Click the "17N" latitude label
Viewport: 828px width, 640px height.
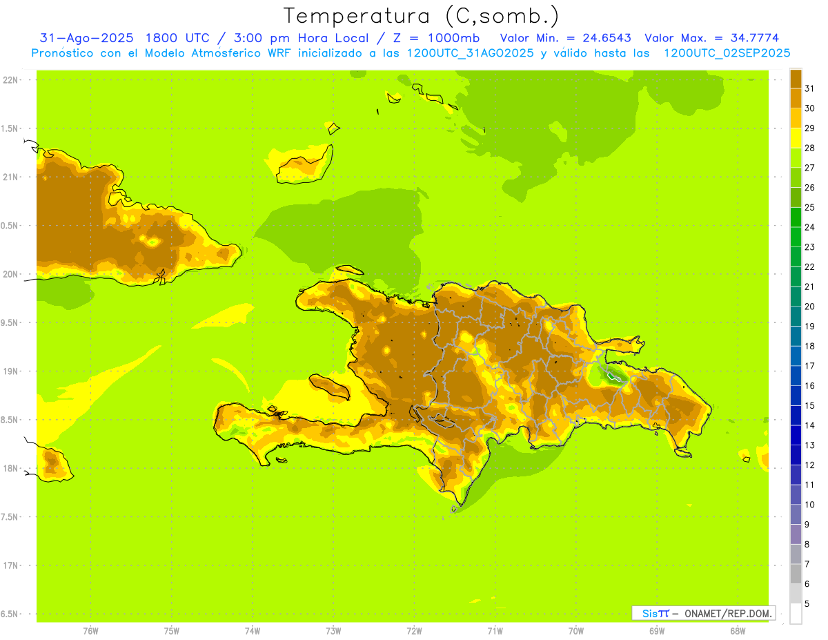click(10, 565)
